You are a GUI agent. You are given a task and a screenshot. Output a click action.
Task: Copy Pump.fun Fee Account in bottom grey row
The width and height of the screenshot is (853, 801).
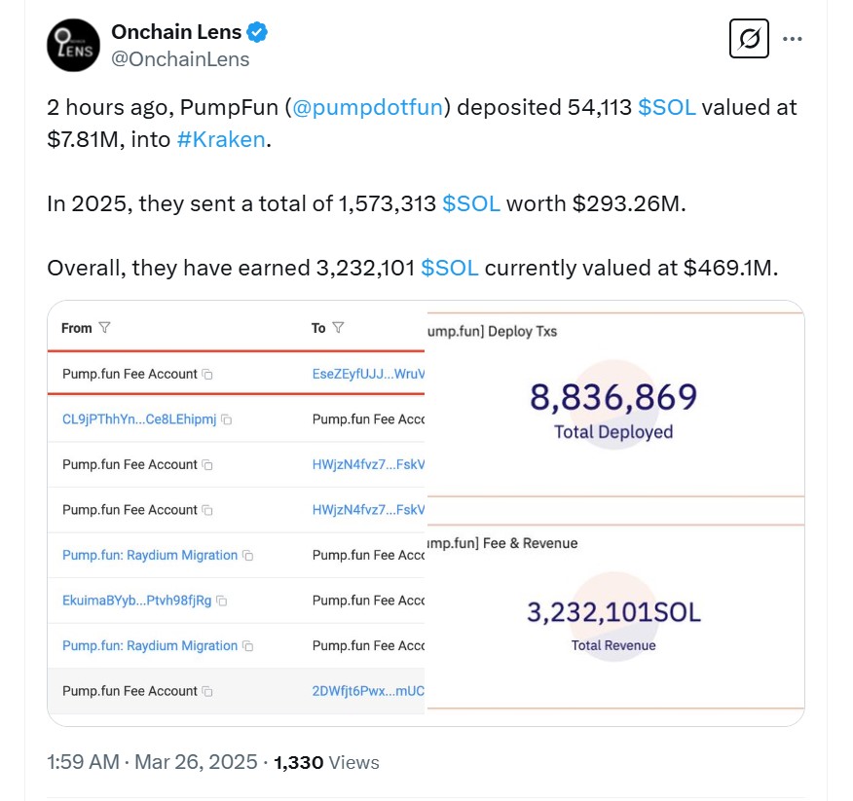click(x=207, y=691)
